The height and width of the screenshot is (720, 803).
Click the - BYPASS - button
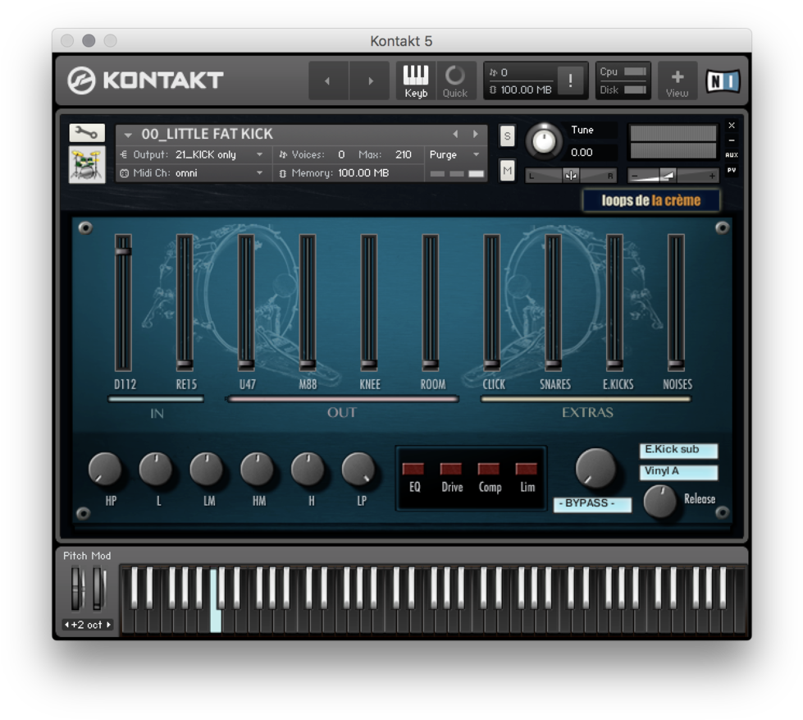point(592,504)
